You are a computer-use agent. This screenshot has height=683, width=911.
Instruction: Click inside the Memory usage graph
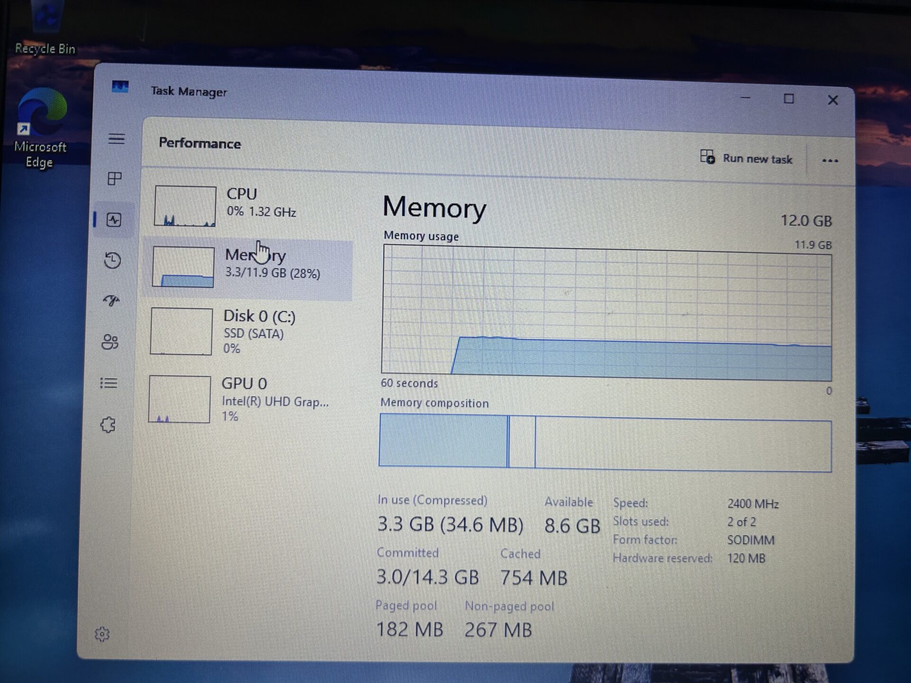point(607,313)
